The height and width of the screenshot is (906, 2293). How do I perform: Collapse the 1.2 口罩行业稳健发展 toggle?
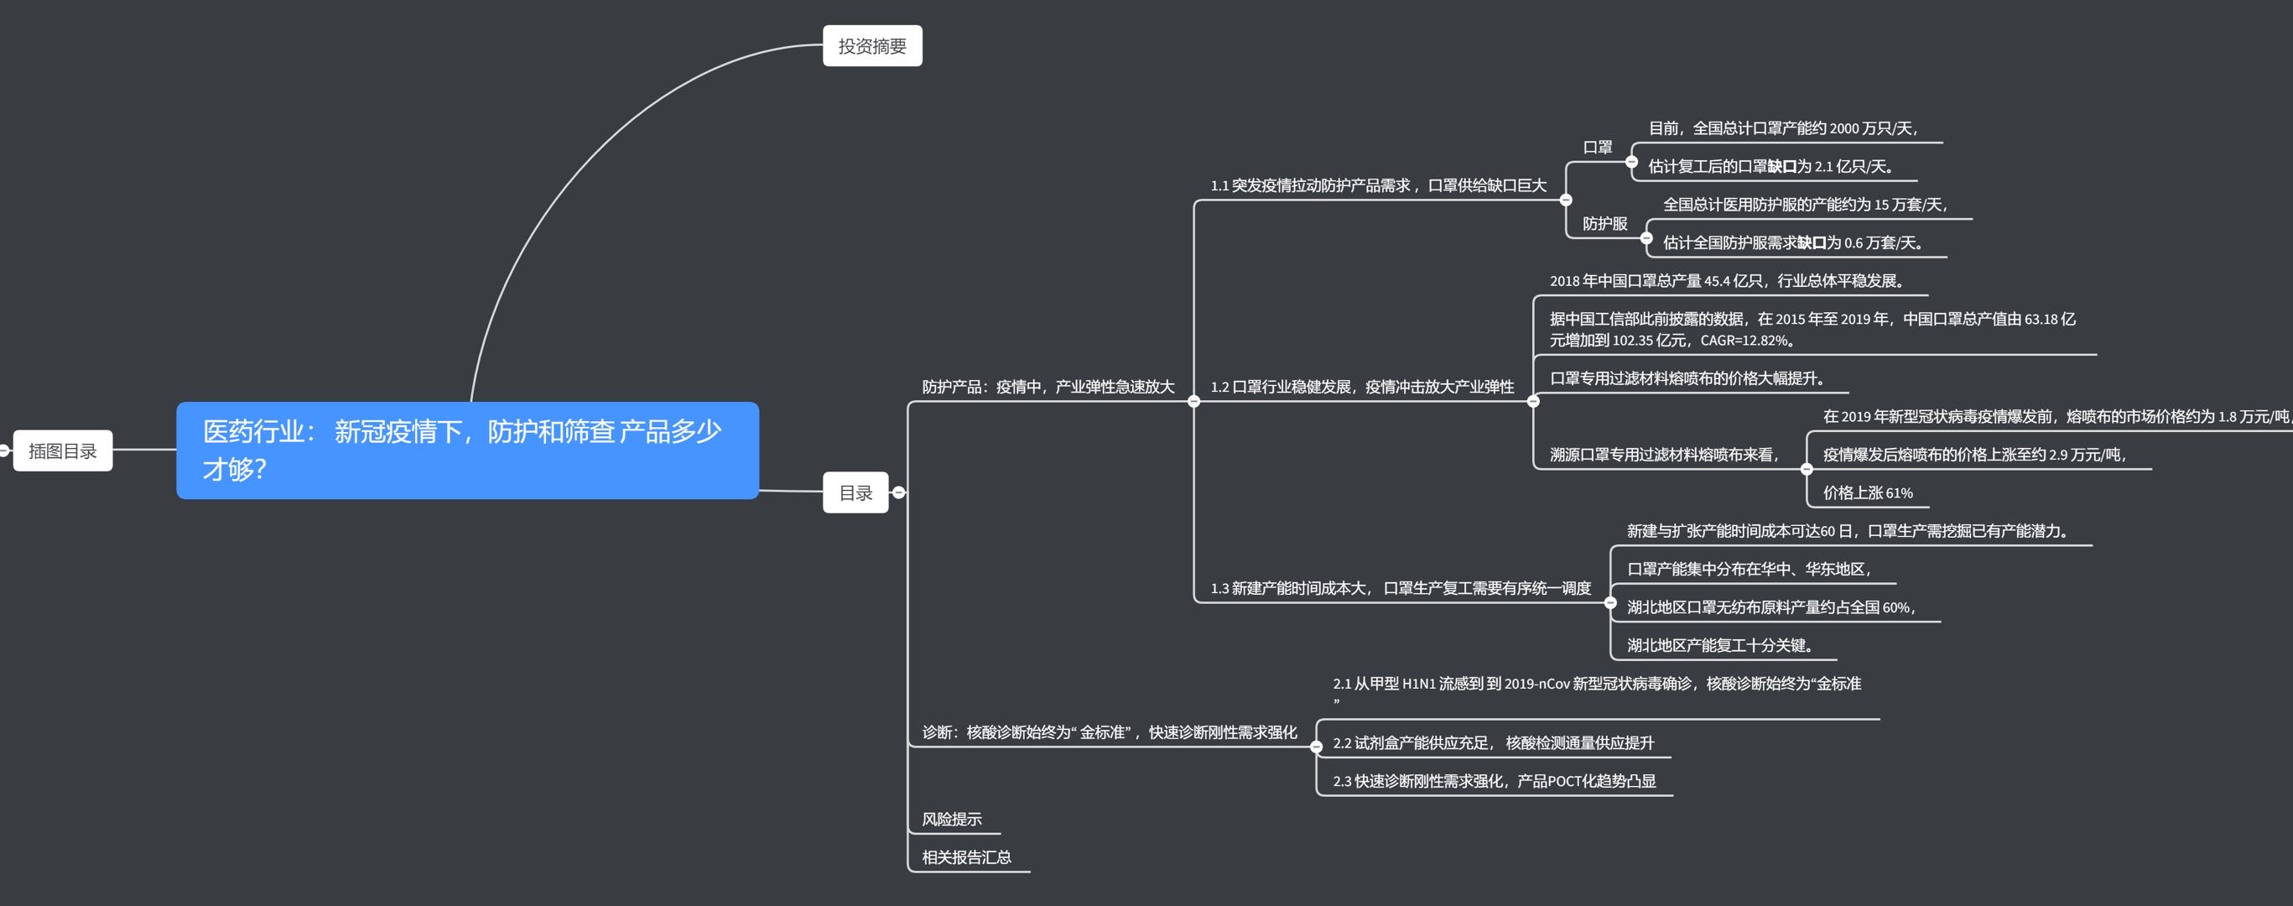coord(1533,401)
